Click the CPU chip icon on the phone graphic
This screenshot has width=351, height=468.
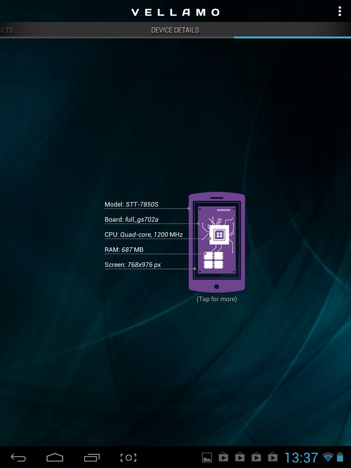coord(219,234)
